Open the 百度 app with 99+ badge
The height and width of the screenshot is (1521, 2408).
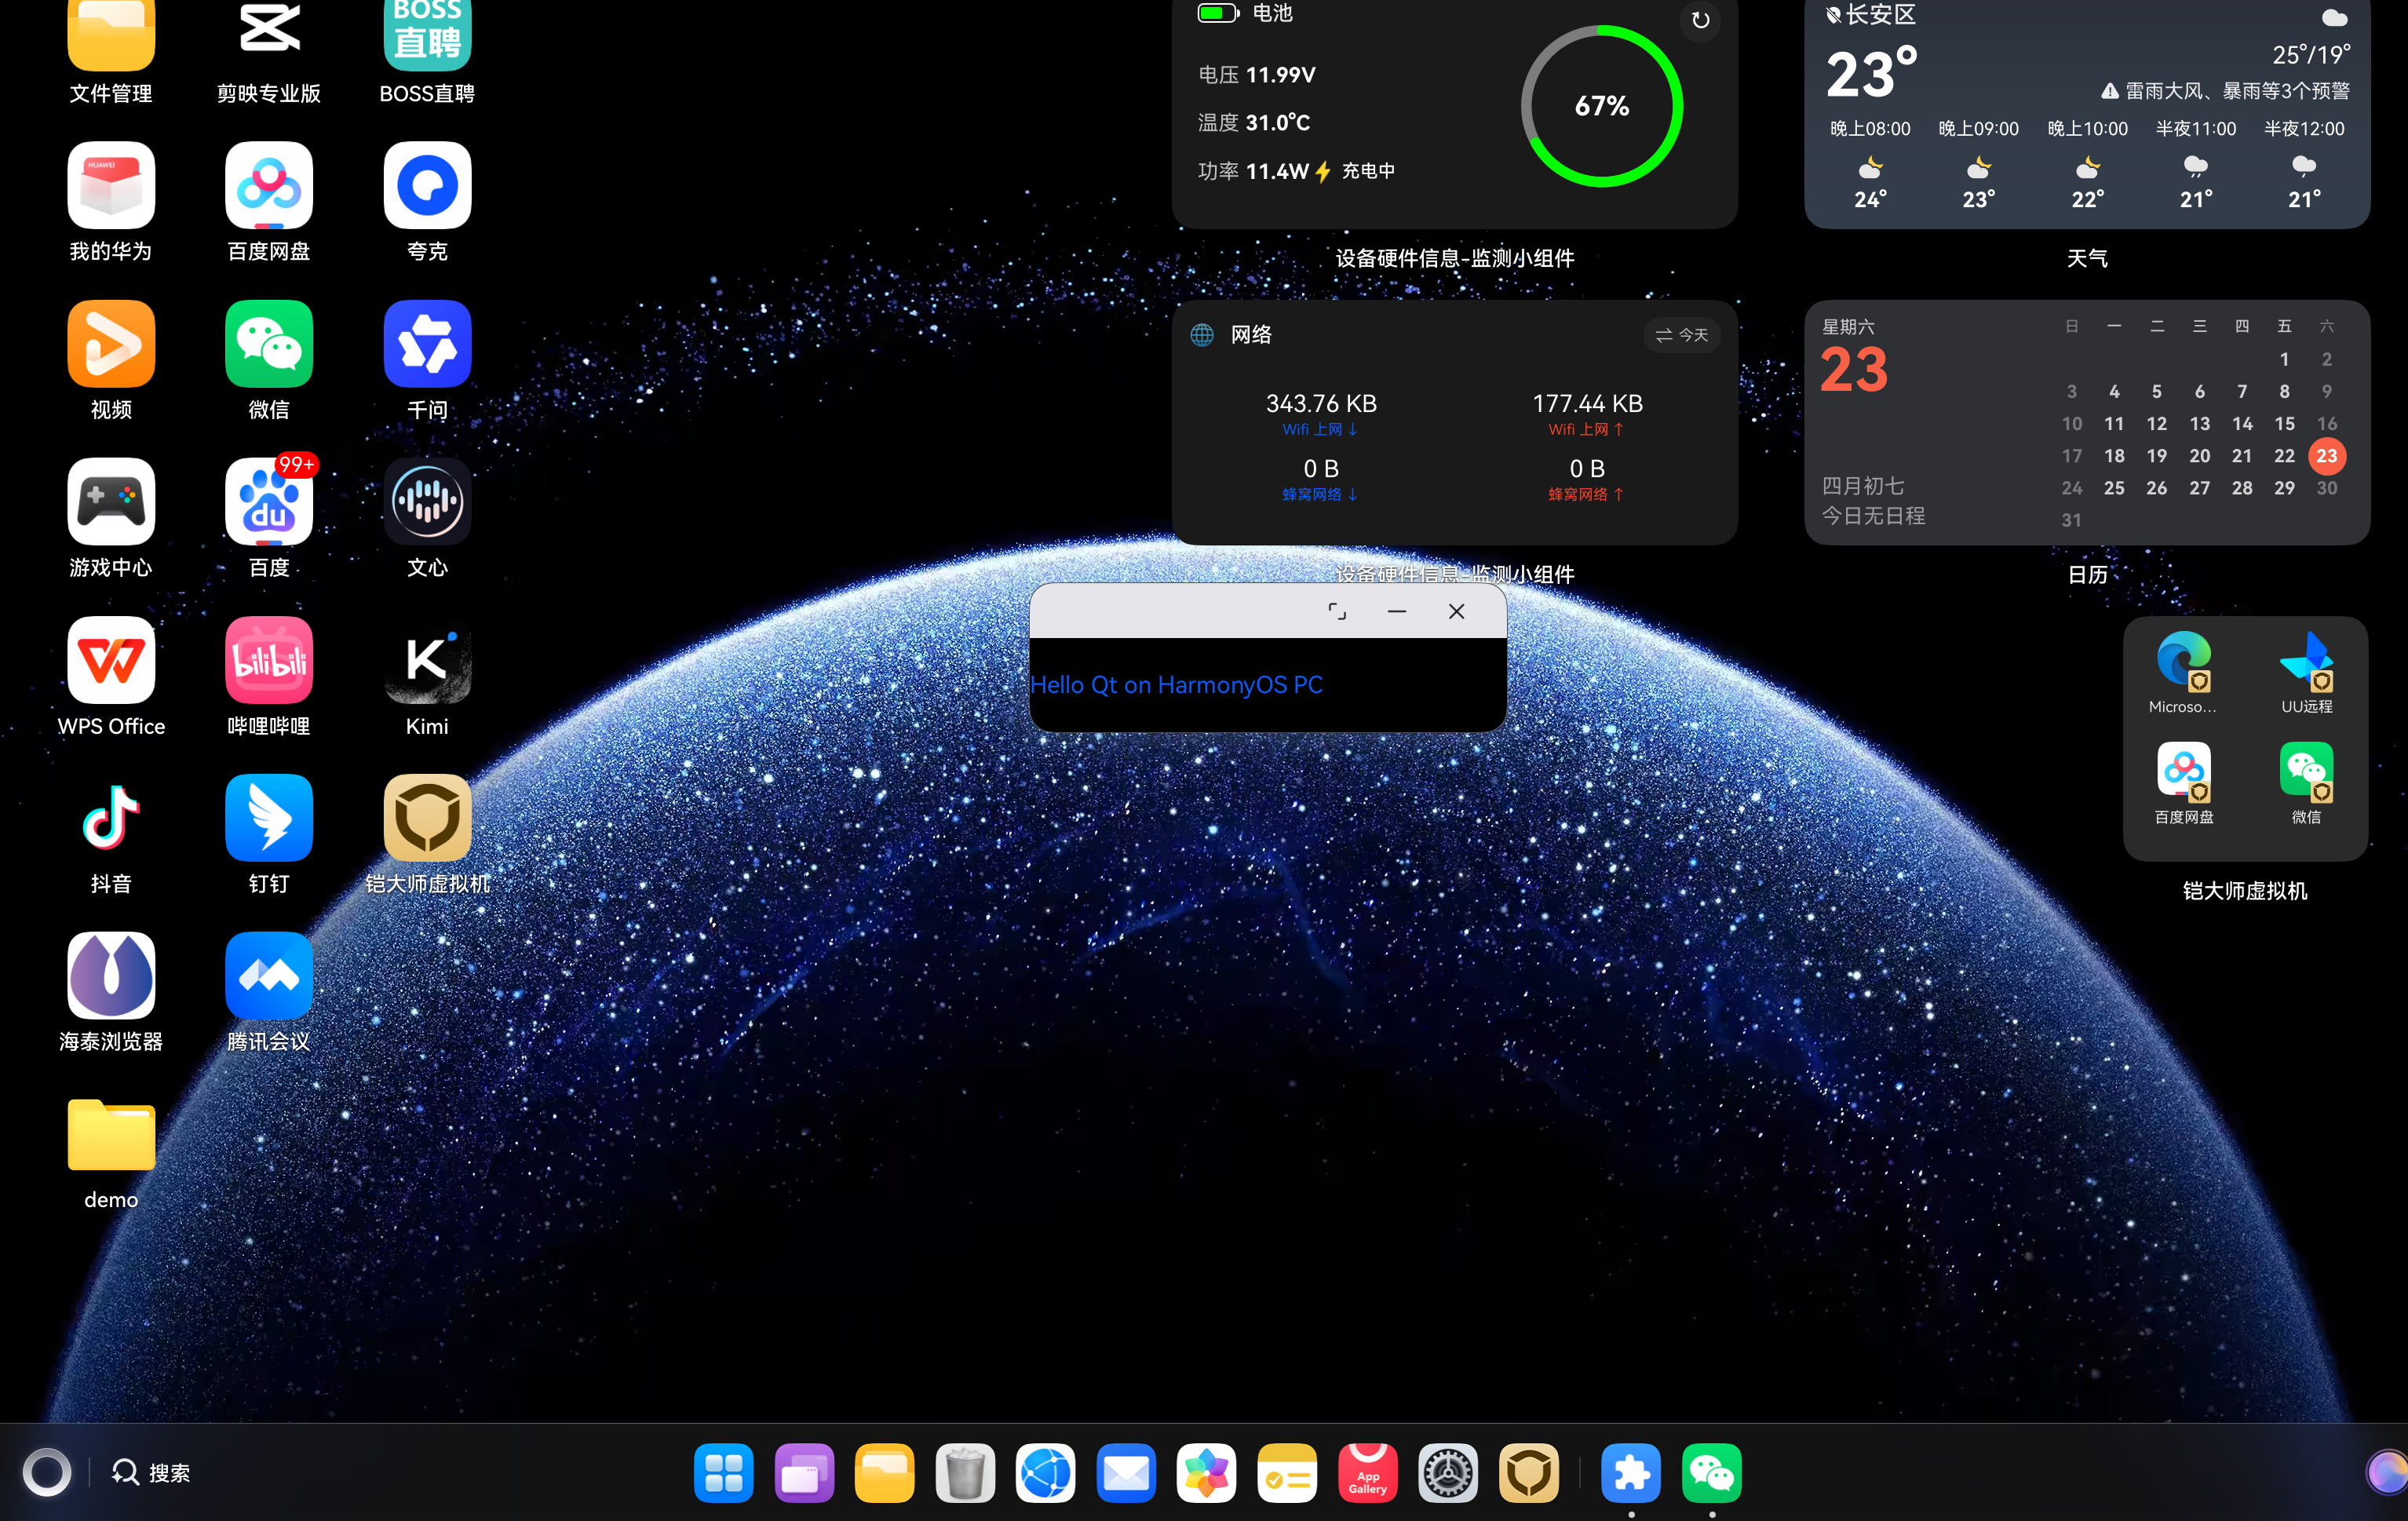point(269,501)
